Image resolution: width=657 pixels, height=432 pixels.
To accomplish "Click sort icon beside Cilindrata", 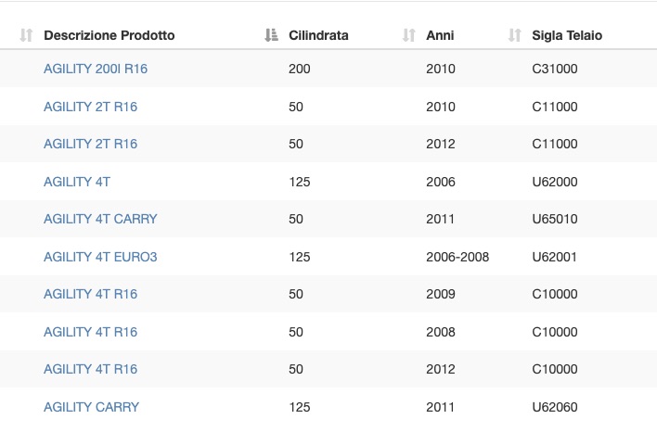I will coord(272,35).
